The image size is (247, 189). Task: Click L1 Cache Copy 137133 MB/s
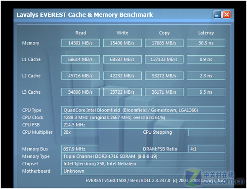tap(164, 59)
